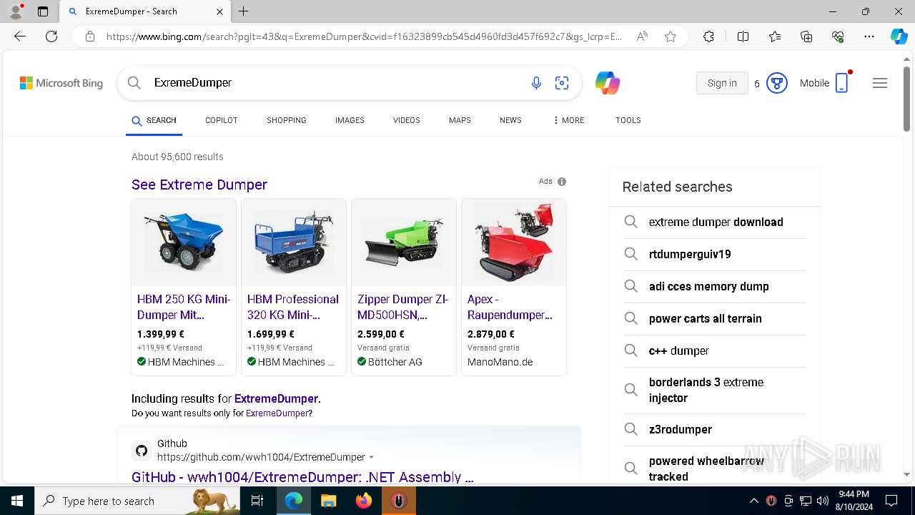Add page to favorites star icon
Viewport: 915px width, 515px height.
pyautogui.click(x=671, y=36)
